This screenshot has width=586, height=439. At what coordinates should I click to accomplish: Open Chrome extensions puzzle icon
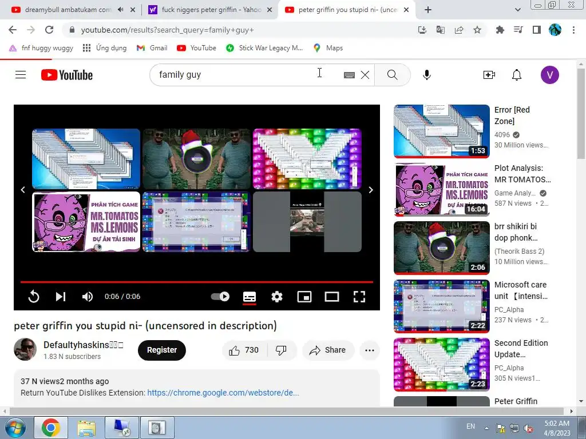tap(500, 30)
